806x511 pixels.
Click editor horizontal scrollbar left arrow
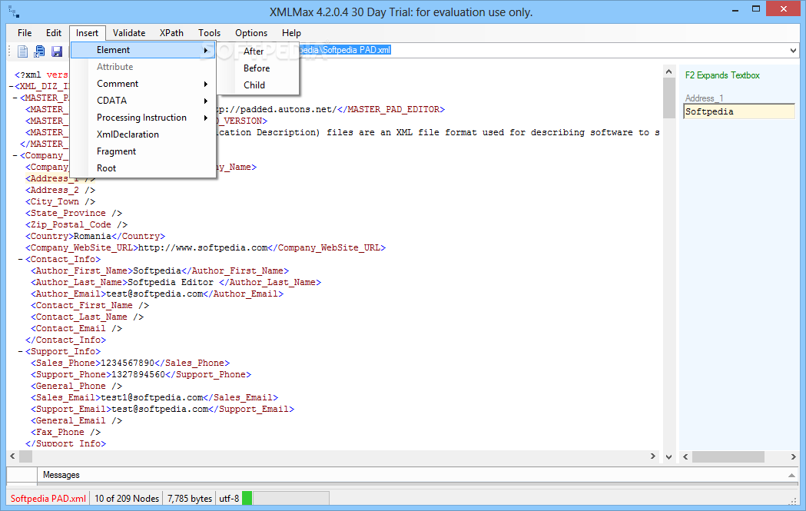[x=13, y=456]
